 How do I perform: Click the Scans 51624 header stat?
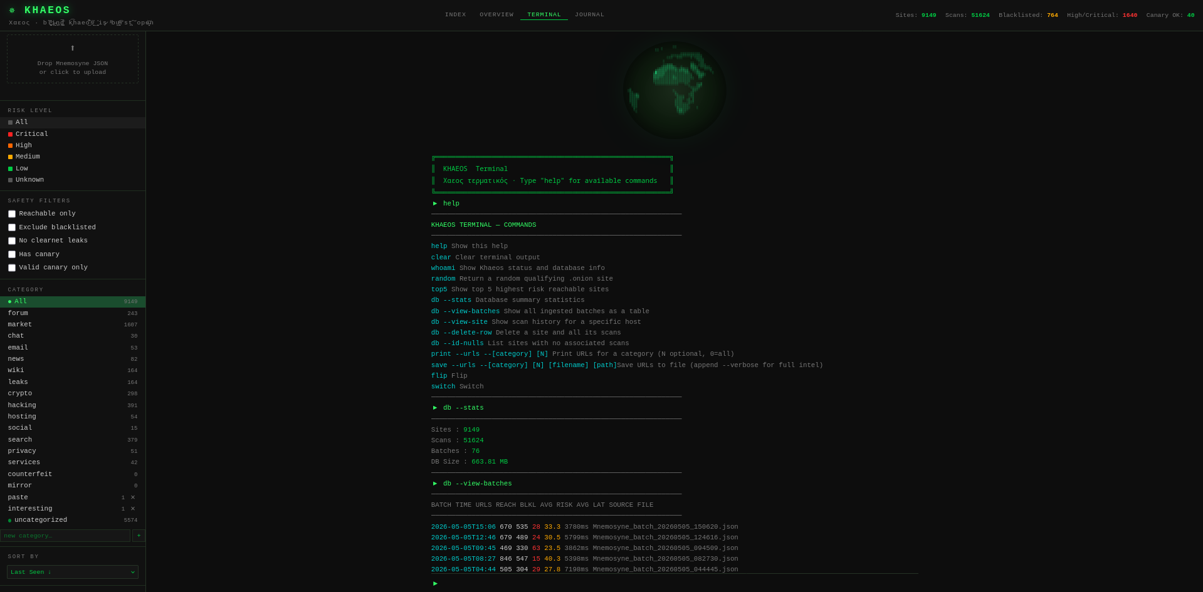tap(967, 15)
